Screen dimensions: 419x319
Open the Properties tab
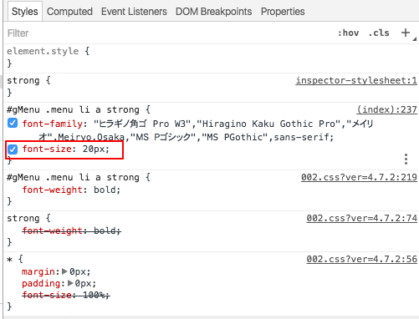(283, 12)
